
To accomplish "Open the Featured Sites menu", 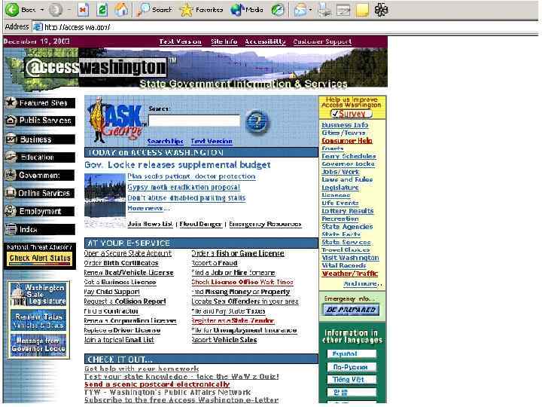I will pos(40,103).
